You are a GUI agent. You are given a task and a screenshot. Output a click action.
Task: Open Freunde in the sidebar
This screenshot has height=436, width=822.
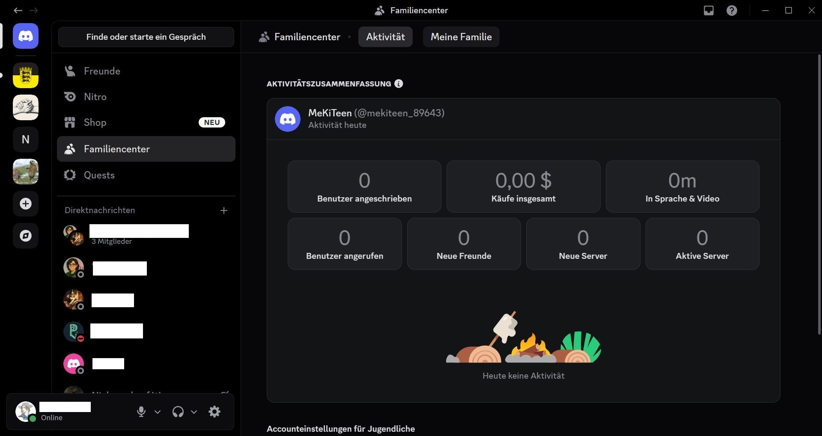(x=102, y=71)
